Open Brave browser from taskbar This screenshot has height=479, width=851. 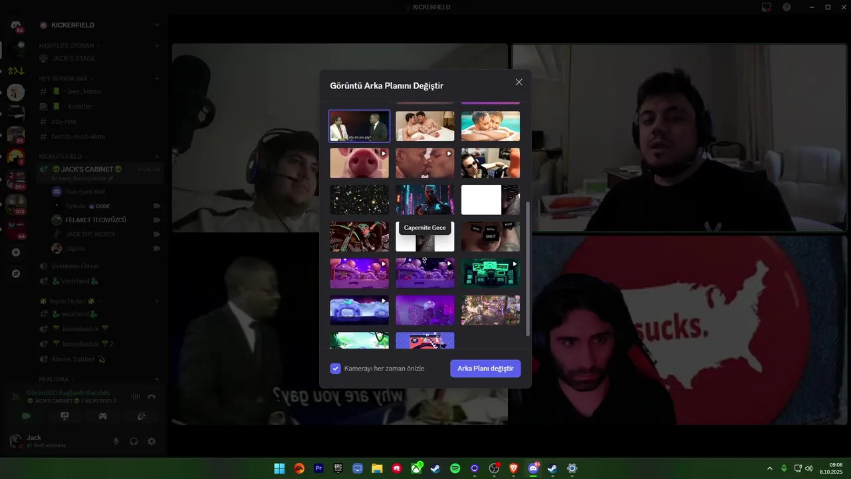513,468
